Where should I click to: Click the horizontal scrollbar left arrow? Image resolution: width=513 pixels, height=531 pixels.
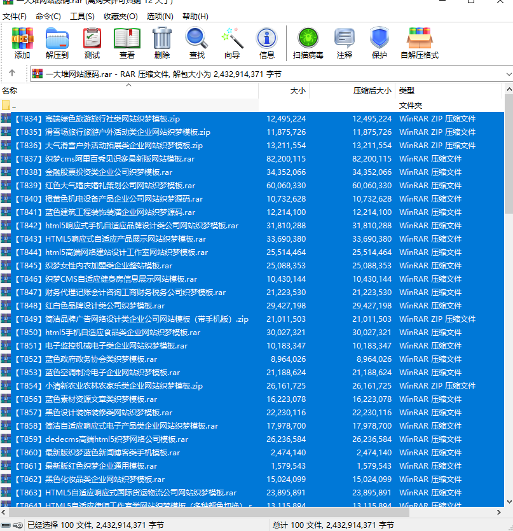pyautogui.click(x=4, y=513)
